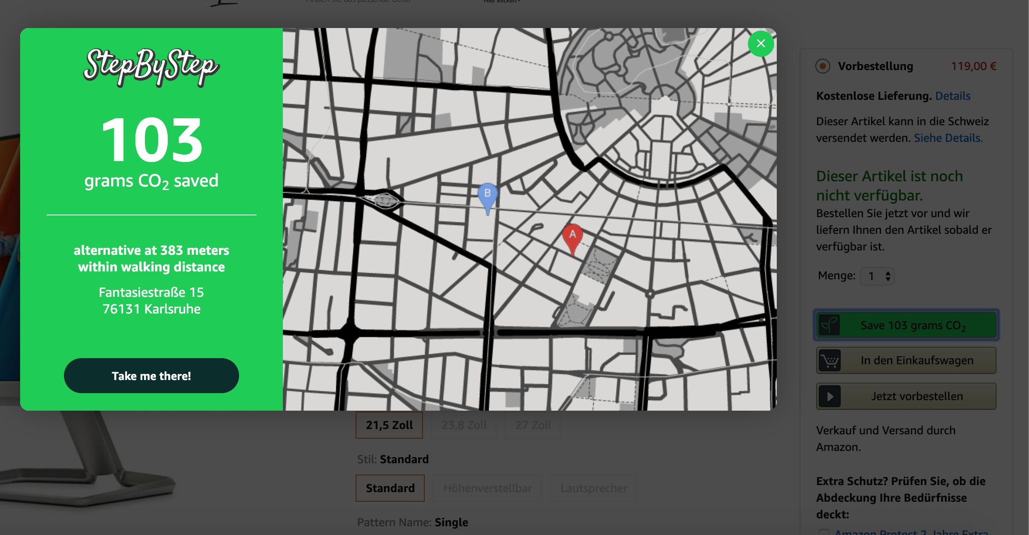
Task: Click the leaf icon on Save CO2 button
Action: tap(829, 325)
